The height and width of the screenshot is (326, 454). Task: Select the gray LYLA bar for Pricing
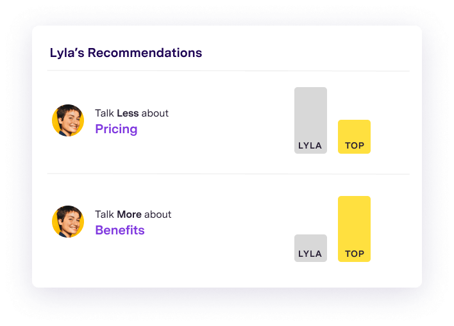(310, 120)
